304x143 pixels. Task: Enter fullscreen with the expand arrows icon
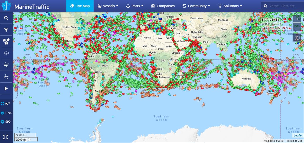6,137
